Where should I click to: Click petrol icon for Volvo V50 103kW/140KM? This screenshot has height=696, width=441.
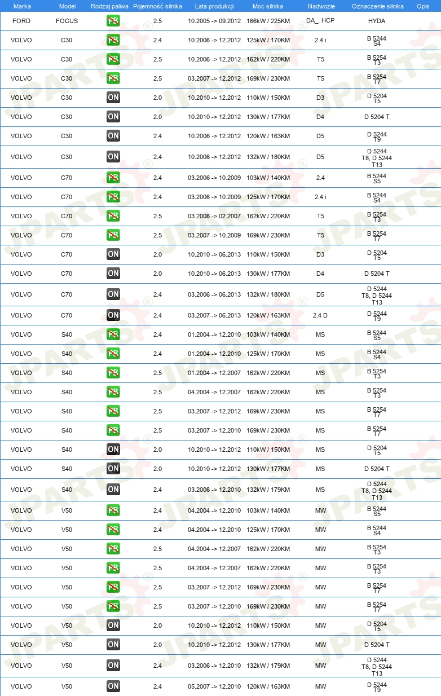[x=113, y=510]
